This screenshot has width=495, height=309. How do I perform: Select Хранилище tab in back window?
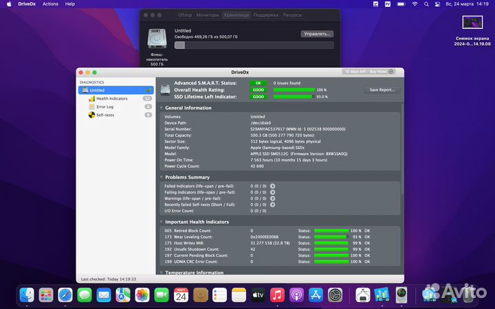click(x=236, y=15)
